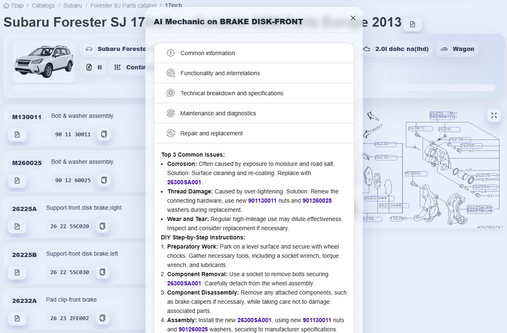Click the M130011 code badge in list
This screenshot has height=333, width=507.
pyautogui.click(x=27, y=117)
